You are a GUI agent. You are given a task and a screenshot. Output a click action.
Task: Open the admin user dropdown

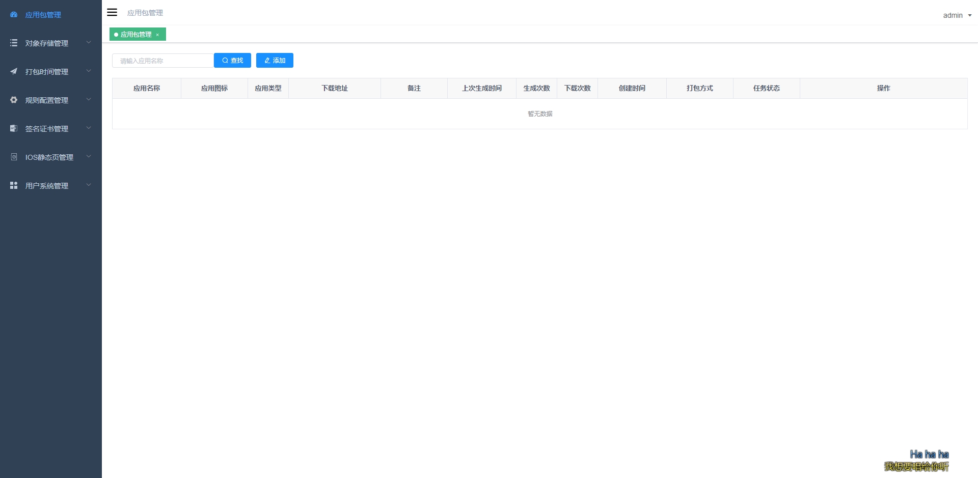(957, 15)
